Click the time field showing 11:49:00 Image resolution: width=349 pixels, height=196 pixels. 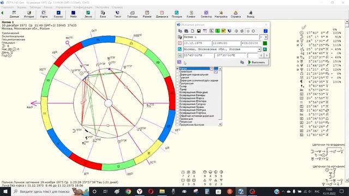(x=226, y=43)
